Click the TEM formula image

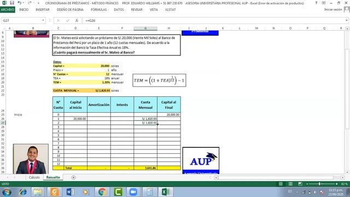point(159,80)
